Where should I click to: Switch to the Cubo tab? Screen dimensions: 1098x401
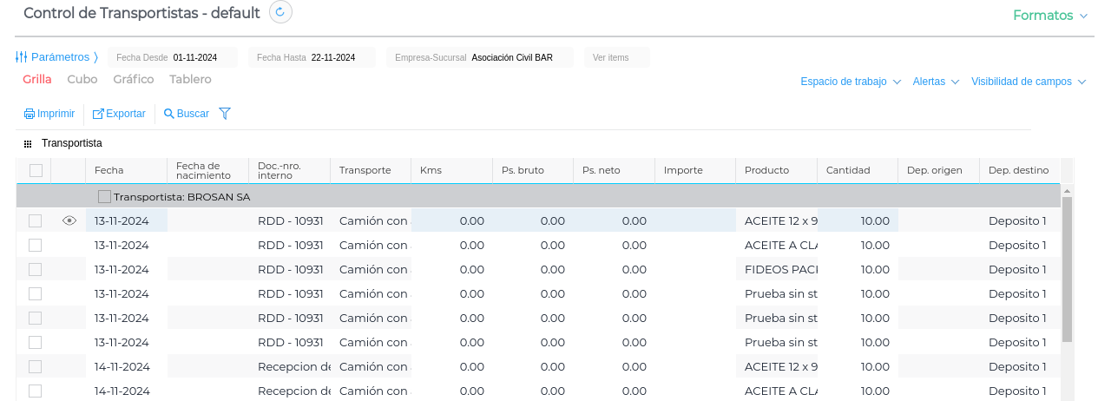82,80
